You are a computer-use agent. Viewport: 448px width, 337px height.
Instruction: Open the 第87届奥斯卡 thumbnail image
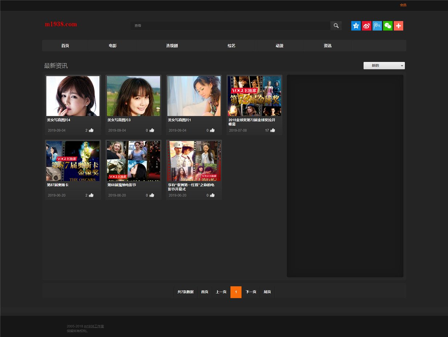click(73, 161)
